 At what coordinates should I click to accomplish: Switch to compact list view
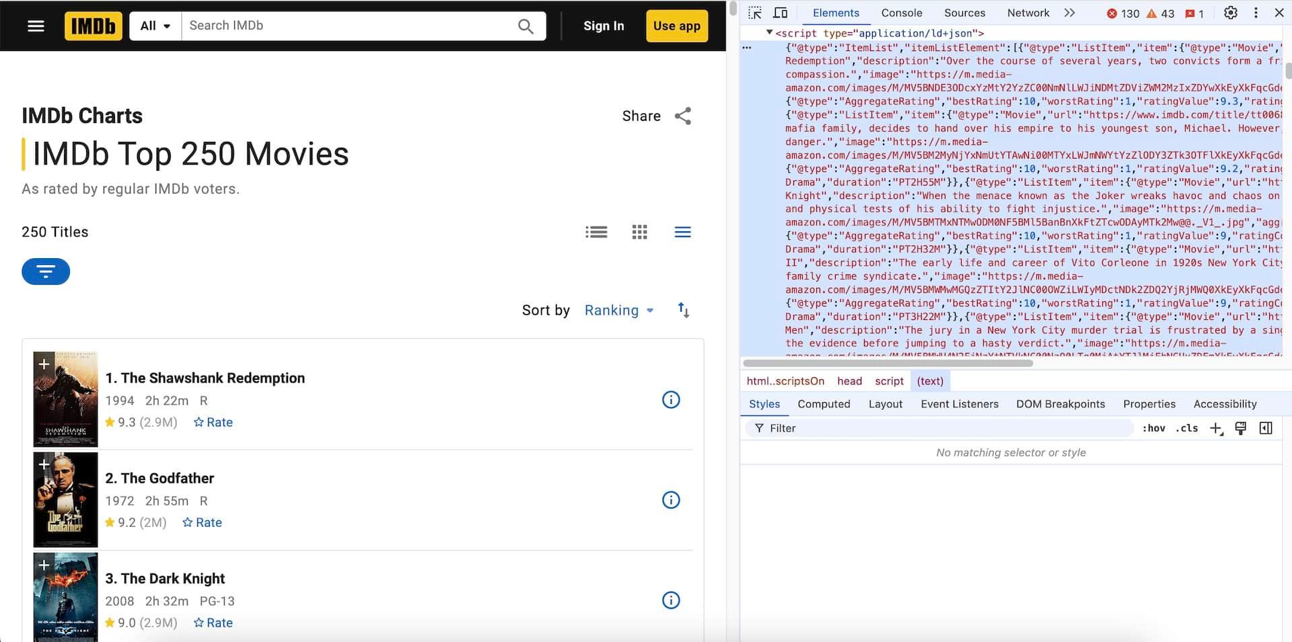pyautogui.click(x=682, y=232)
